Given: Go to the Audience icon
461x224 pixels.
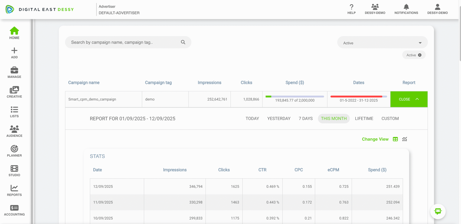Looking at the screenshot, I should click(x=14, y=131).
